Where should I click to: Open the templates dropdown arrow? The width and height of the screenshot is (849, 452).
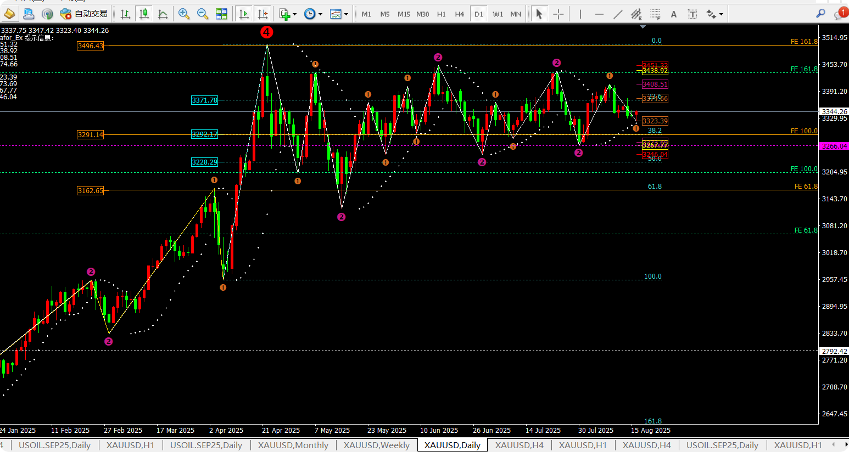coord(346,14)
